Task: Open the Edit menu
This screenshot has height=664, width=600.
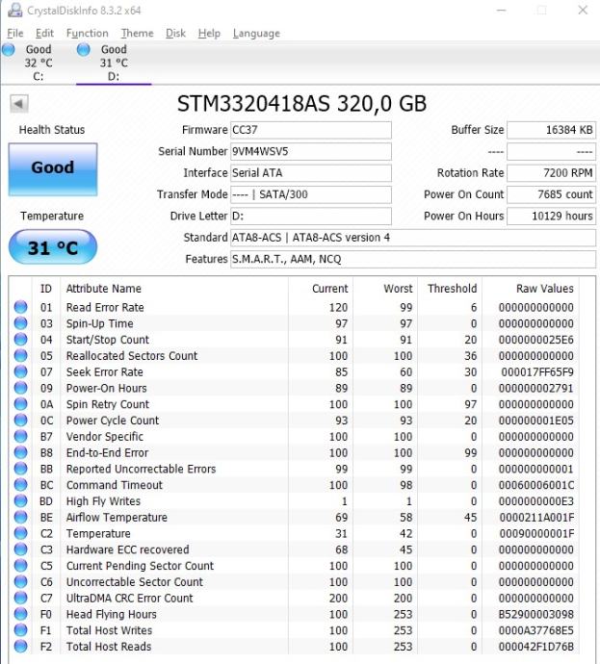Action: (44, 33)
